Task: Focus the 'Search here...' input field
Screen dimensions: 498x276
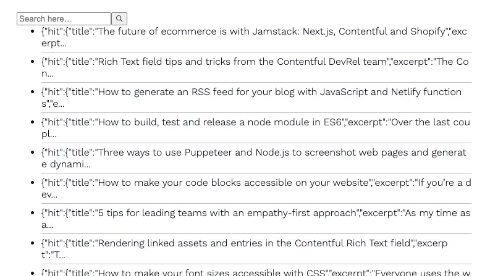Action: (x=64, y=19)
